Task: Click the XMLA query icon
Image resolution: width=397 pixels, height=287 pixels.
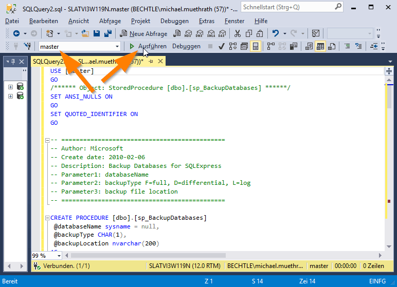Action: (x=210, y=33)
